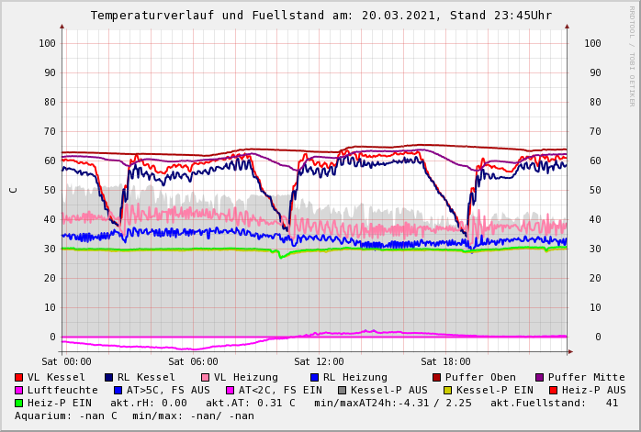Select the gray Kessel-P AUS swatch

pyautogui.click(x=341, y=390)
